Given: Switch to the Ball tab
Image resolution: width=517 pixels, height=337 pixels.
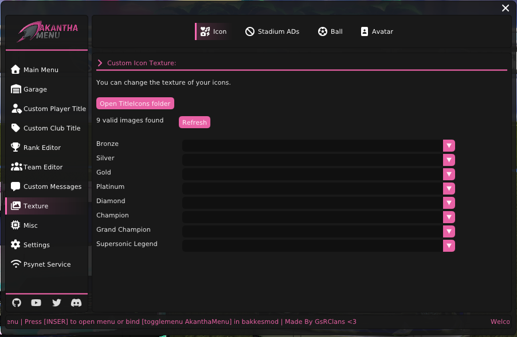Looking at the screenshot, I should tap(330, 31).
